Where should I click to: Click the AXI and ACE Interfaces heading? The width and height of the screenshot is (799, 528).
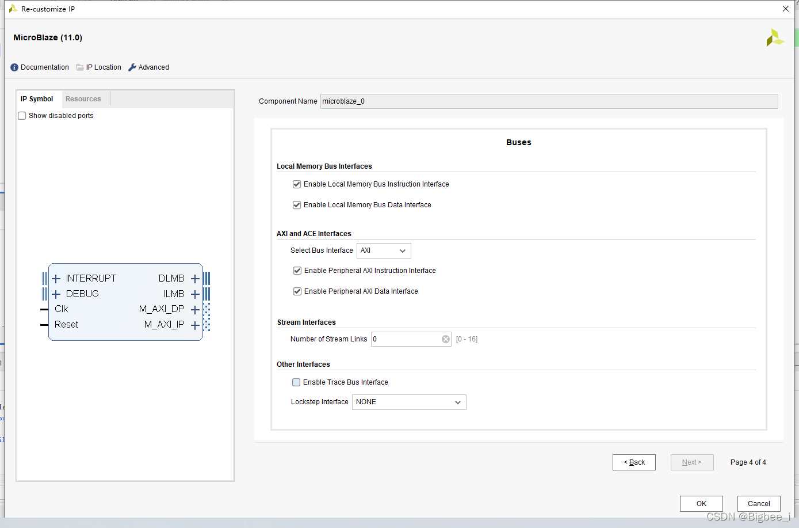pyautogui.click(x=314, y=234)
